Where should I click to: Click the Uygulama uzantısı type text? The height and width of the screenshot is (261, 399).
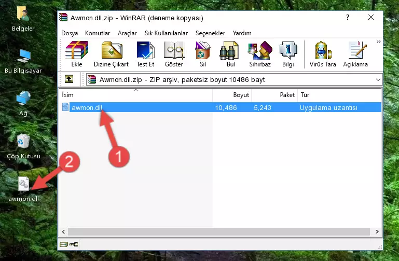pyautogui.click(x=328, y=107)
